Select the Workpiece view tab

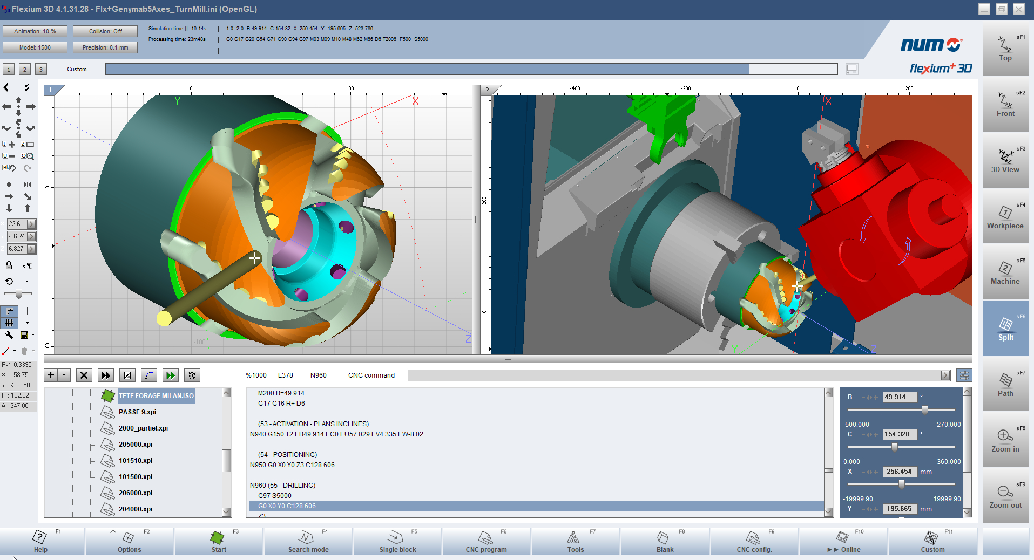[1005, 216]
